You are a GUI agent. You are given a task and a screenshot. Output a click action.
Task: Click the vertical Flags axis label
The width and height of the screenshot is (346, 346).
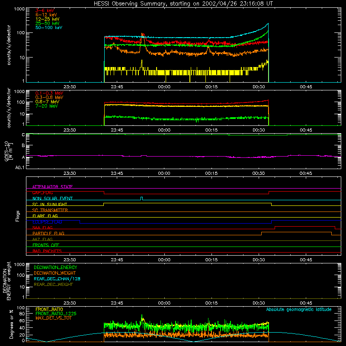[18, 216]
